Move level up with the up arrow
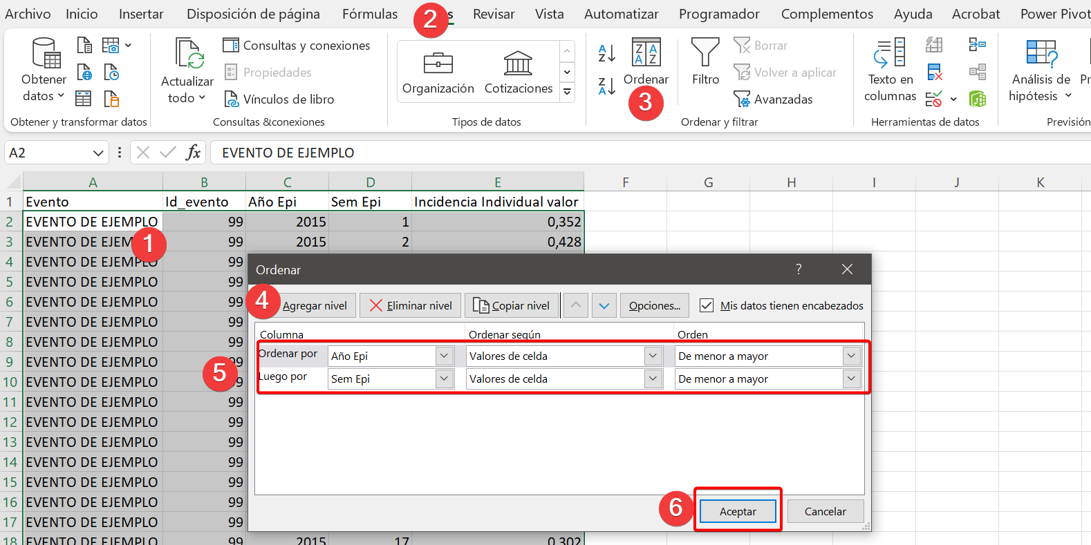 pyautogui.click(x=576, y=305)
